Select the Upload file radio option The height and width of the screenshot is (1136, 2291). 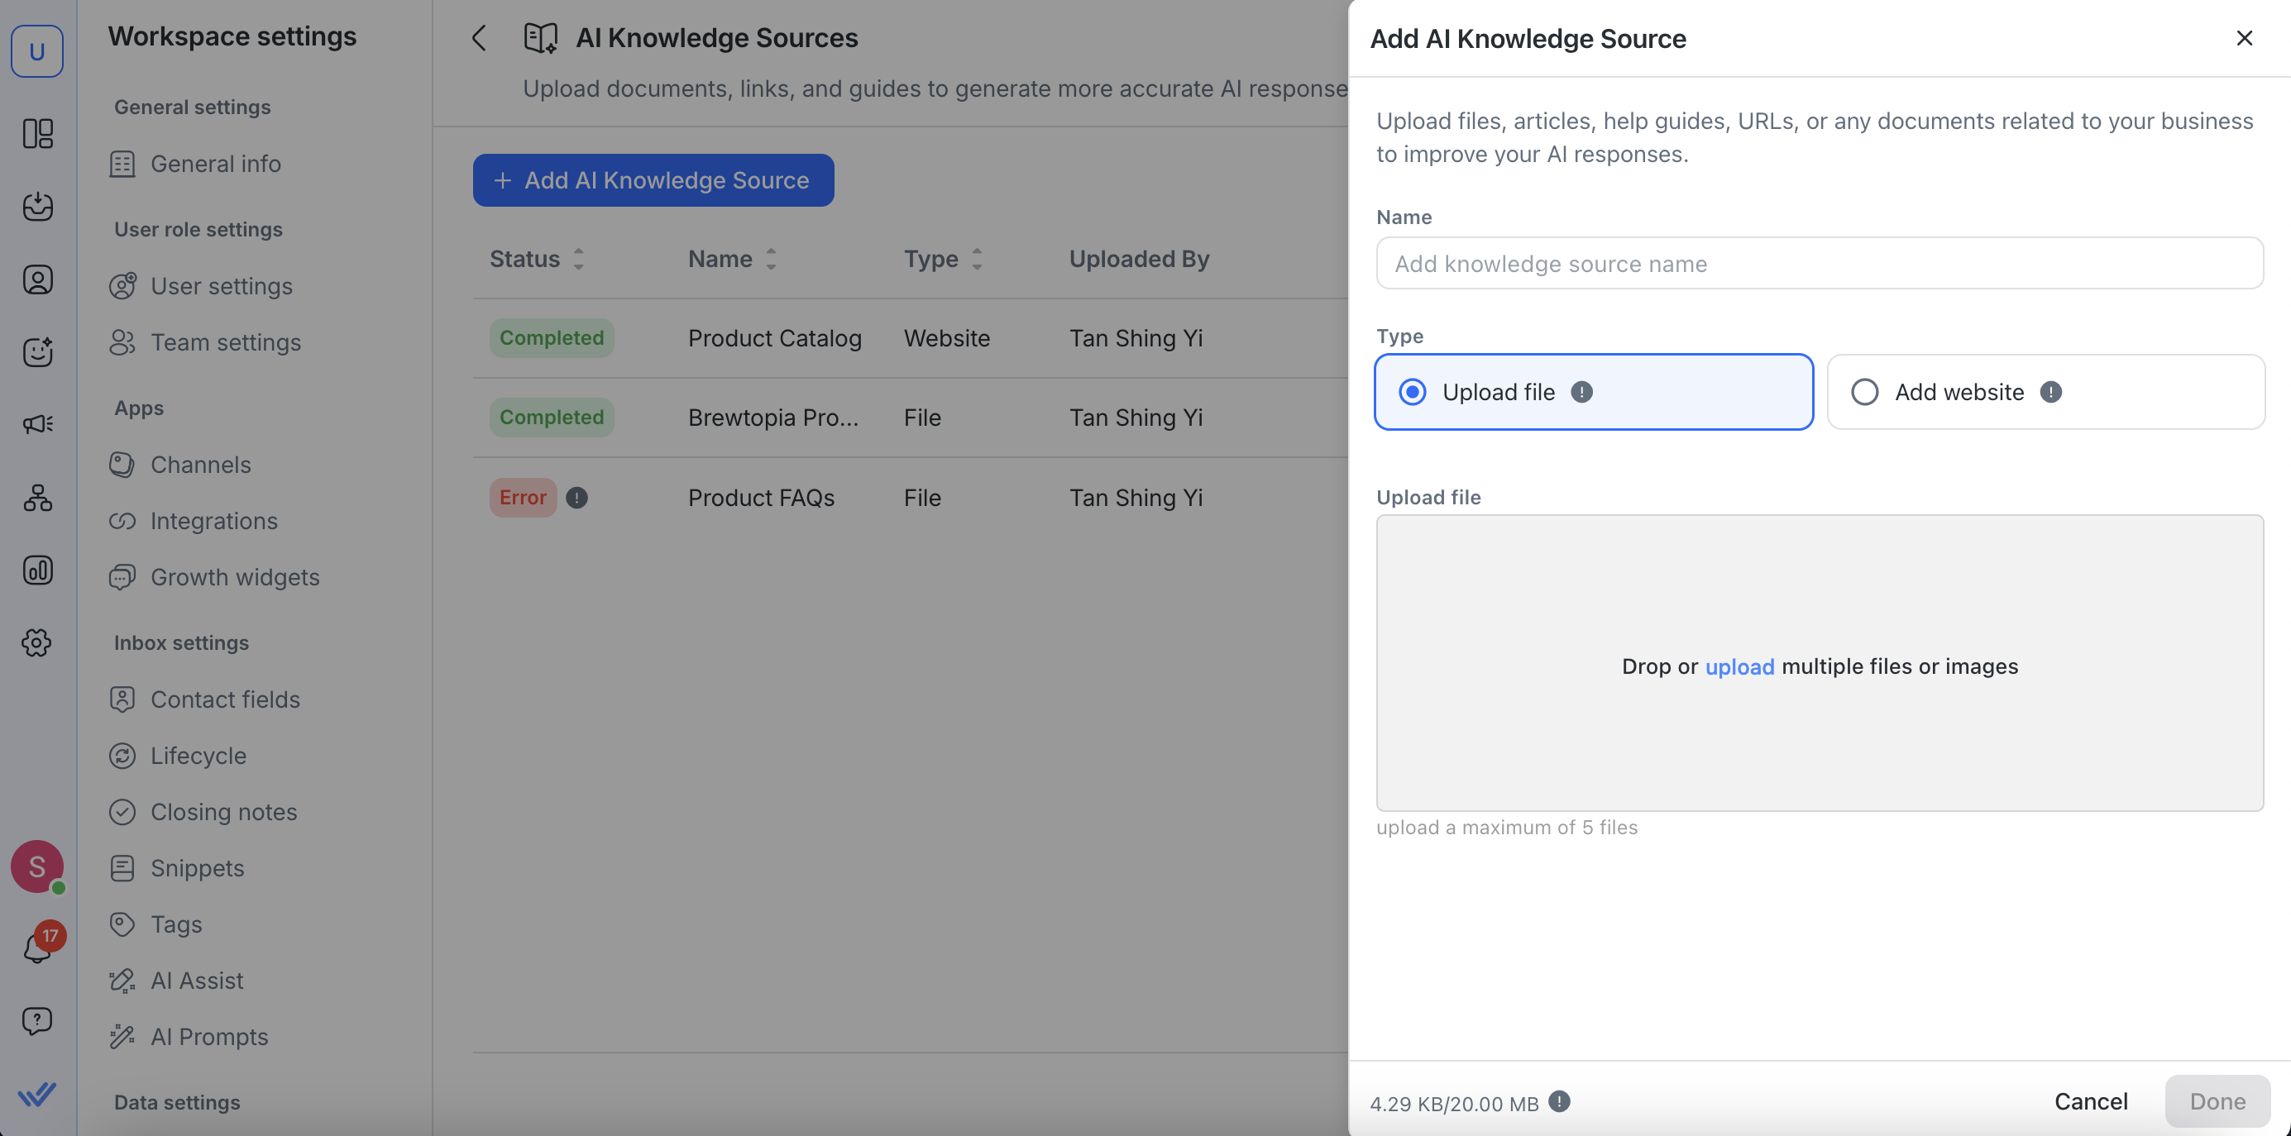point(1413,392)
